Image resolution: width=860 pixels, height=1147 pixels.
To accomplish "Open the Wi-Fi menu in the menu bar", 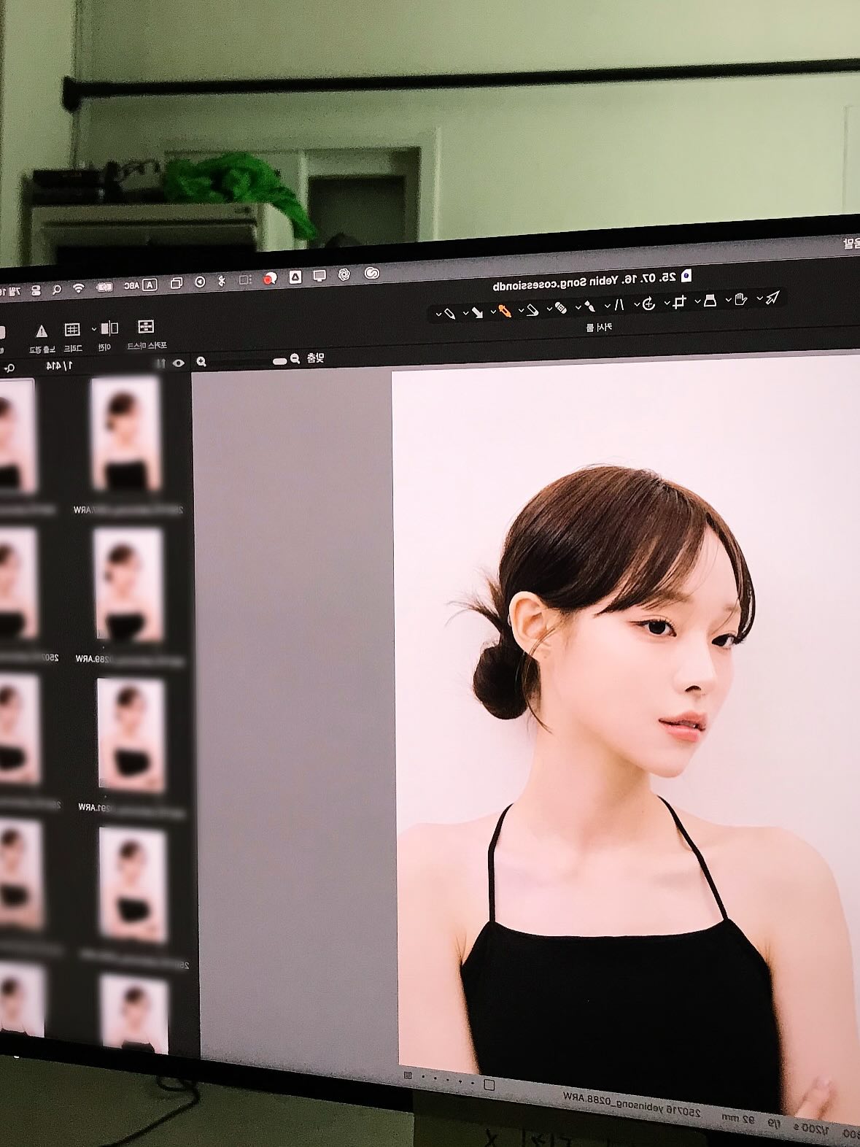I will point(78,288).
